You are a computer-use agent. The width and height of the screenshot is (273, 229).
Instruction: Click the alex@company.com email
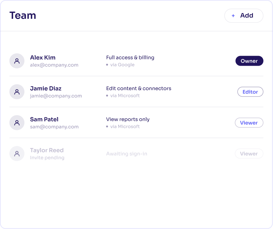pos(54,65)
